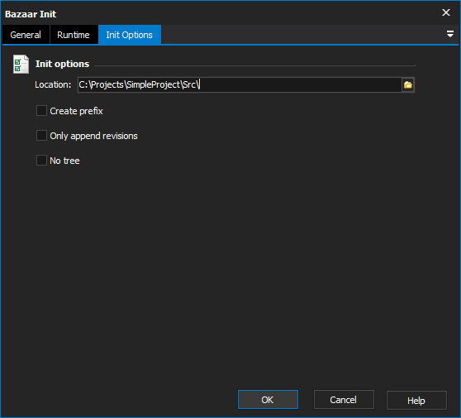Select the Init Options tab
The height and width of the screenshot is (418, 461).
coord(130,35)
